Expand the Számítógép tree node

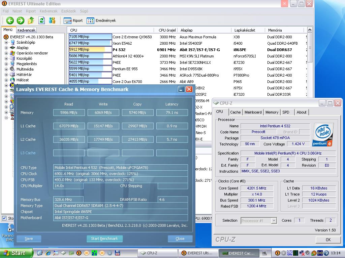pos(6,42)
